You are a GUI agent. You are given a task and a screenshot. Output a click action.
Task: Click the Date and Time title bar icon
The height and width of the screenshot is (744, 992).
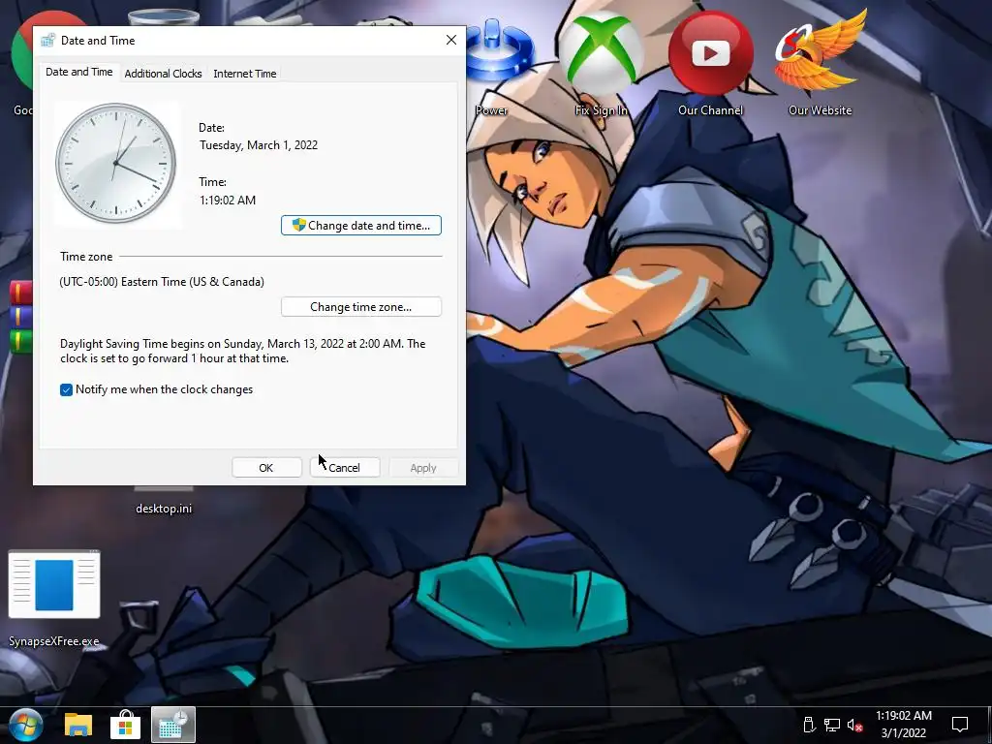48,41
